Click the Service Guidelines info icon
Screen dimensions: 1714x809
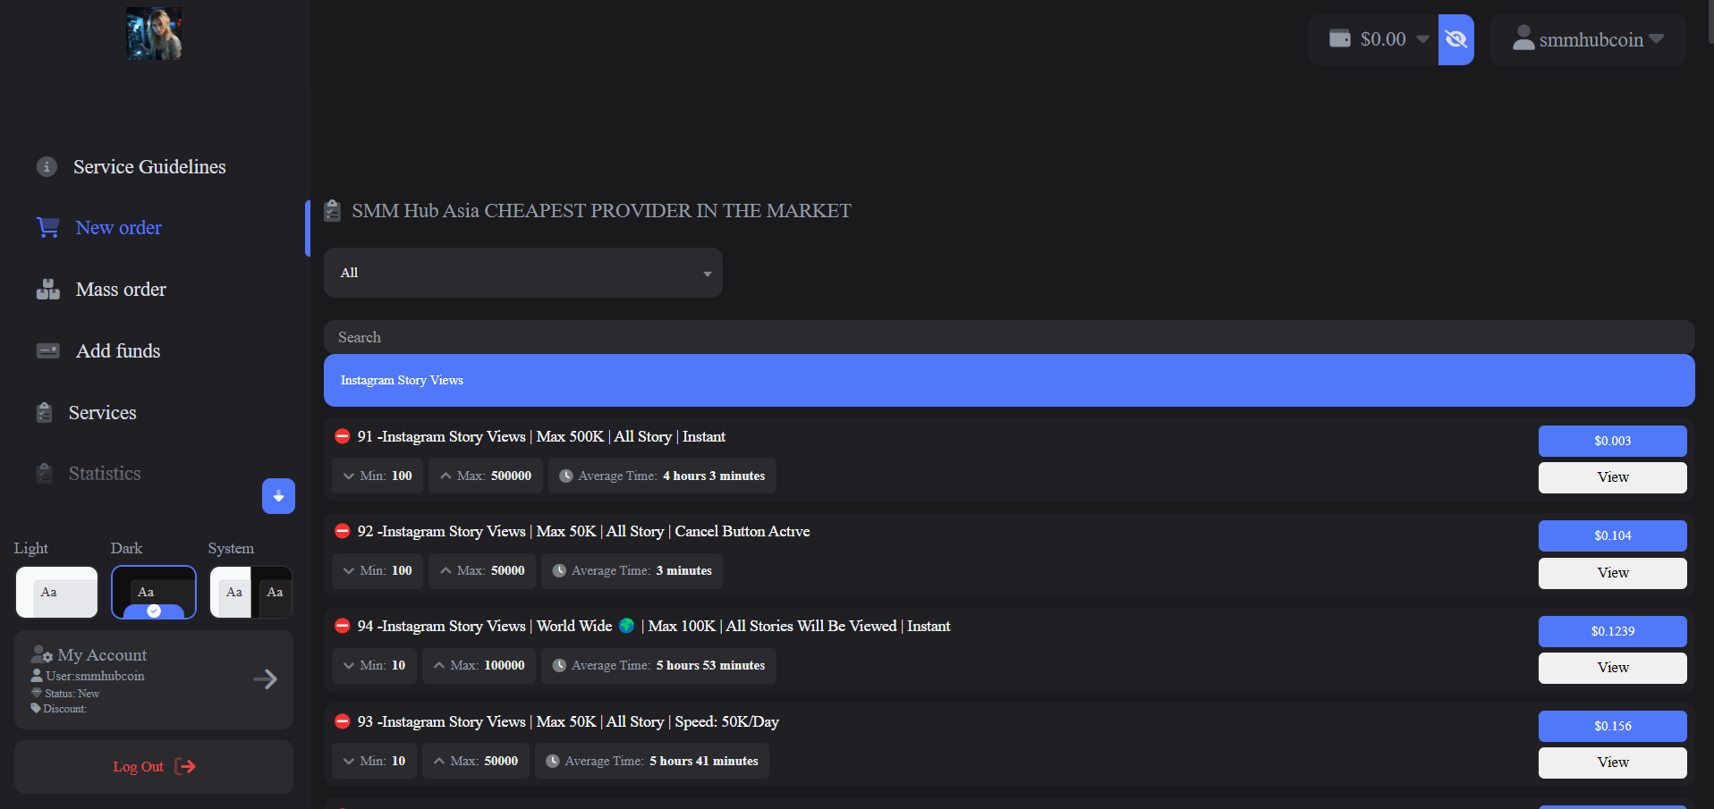tap(47, 167)
